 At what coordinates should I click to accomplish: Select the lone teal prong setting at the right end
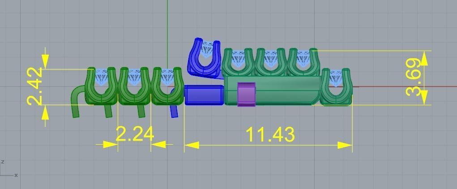point(336,87)
